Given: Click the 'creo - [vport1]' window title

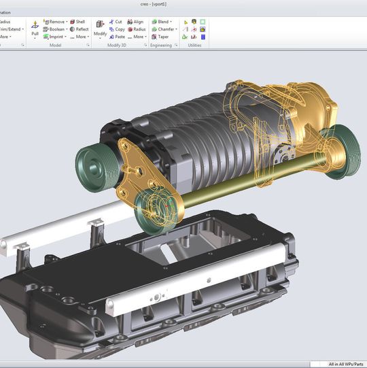Looking at the screenshot, I should click(x=154, y=4).
